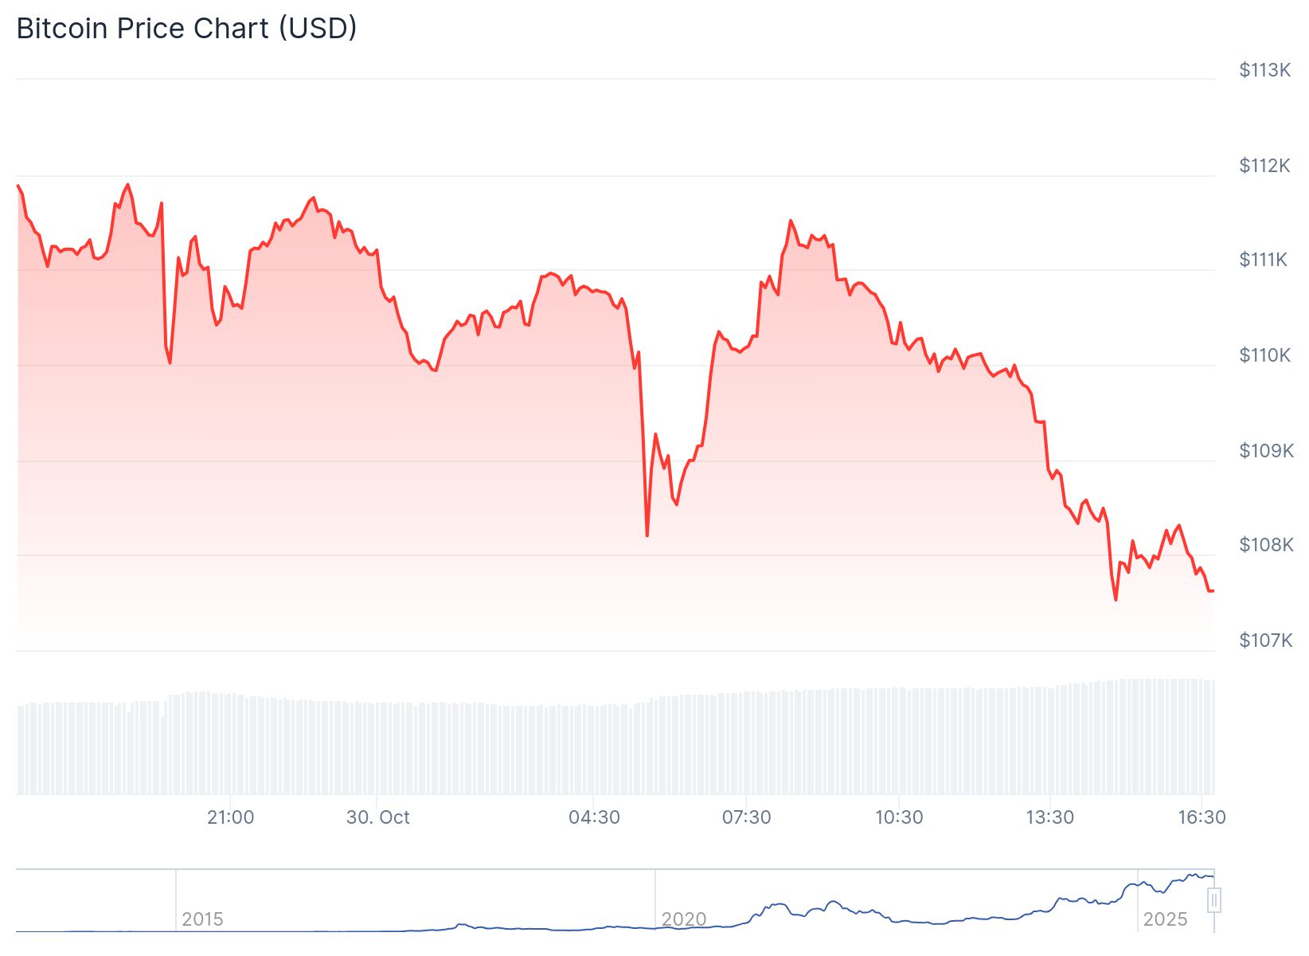Click the 10:30 time axis label
The image size is (1309, 956).
(x=899, y=817)
